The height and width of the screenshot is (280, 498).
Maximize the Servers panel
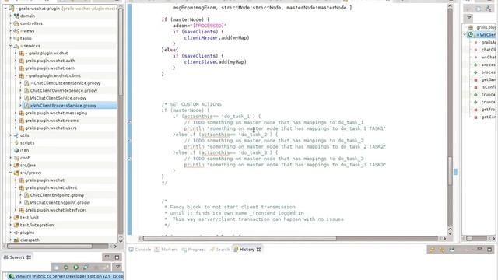pos(117,257)
